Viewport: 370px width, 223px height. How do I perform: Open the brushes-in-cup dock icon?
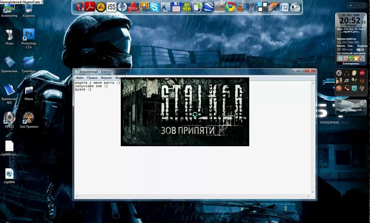tap(252, 7)
